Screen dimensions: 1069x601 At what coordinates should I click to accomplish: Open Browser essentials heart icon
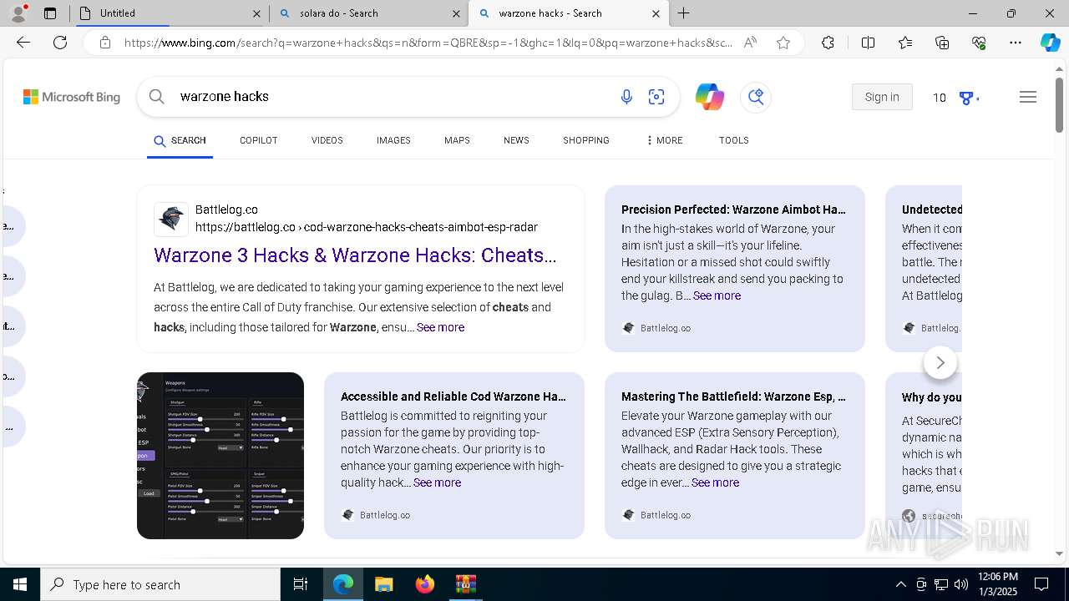click(979, 43)
